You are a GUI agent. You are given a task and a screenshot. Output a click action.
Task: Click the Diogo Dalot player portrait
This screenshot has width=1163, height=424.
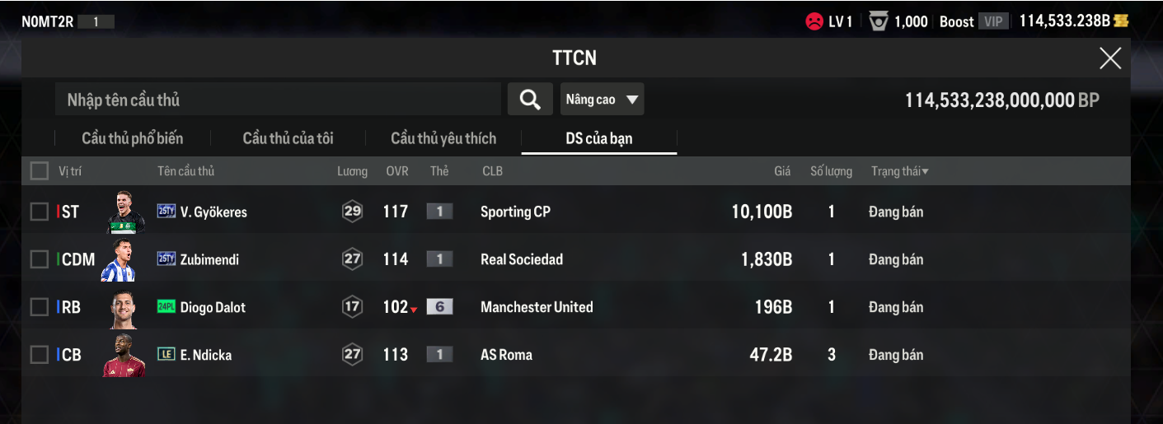click(x=124, y=307)
